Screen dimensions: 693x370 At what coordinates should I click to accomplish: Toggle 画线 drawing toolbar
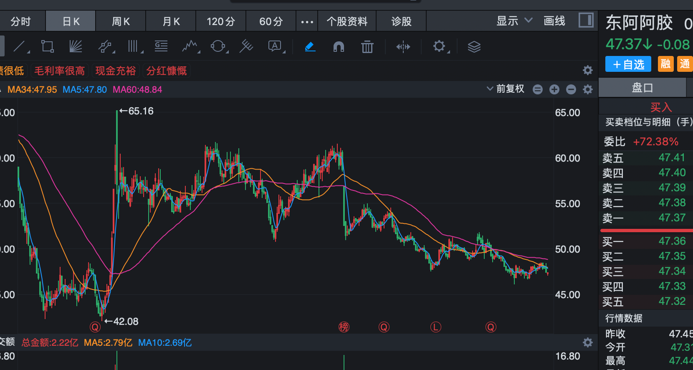coord(554,21)
